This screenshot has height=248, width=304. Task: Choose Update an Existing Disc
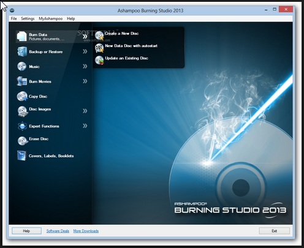click(x=126, y=58)
